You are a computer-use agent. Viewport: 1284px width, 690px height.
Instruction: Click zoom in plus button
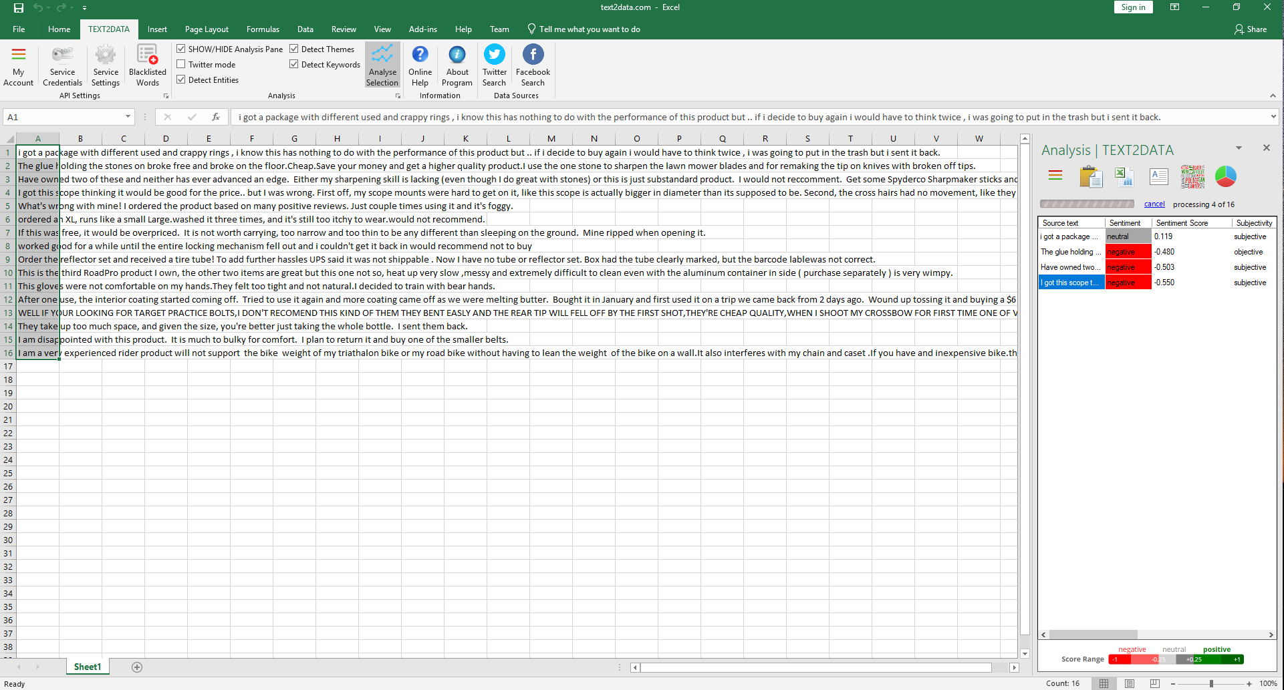(1249, 684)
